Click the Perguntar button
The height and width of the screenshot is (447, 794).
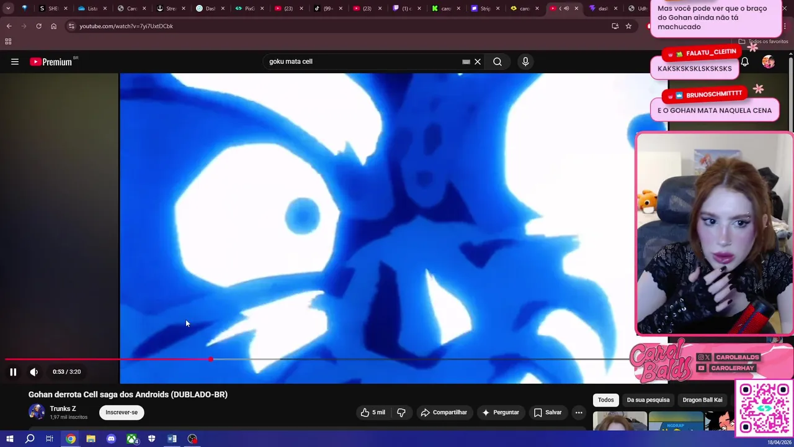[501, 412]
